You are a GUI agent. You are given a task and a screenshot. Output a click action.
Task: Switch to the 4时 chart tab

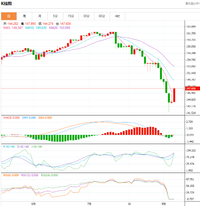click(x=117, y=16)
